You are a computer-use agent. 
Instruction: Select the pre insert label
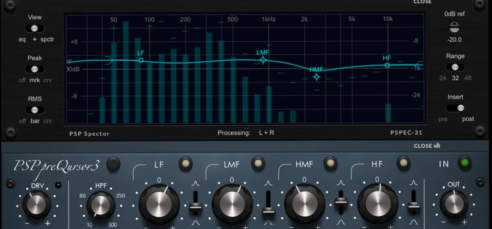coord(443,119)
